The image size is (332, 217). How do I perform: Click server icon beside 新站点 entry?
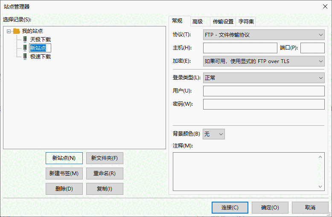point(25,48)
